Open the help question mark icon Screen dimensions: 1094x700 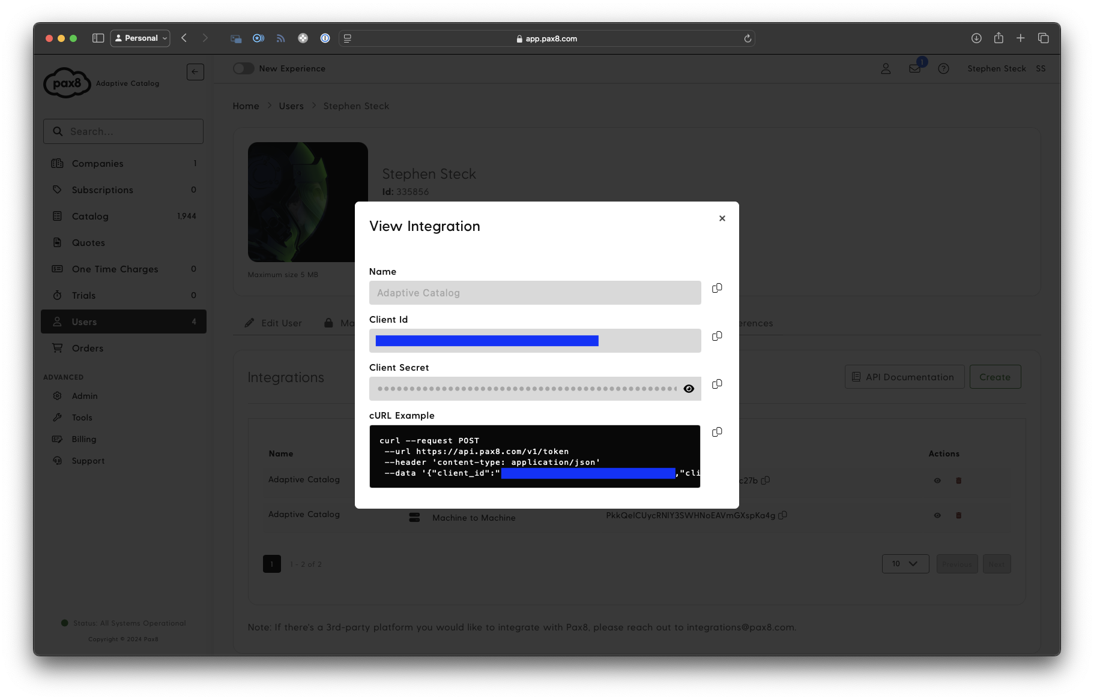tap(943, 69)
